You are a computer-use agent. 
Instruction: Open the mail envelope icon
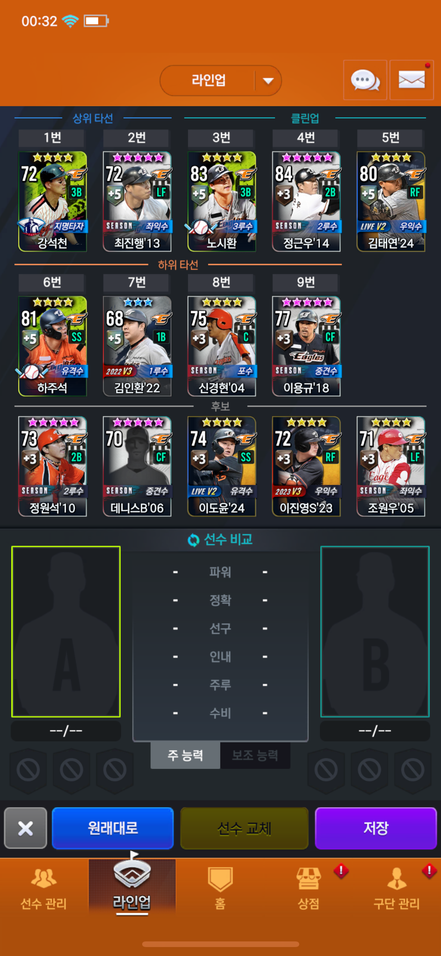coord(411,80)
